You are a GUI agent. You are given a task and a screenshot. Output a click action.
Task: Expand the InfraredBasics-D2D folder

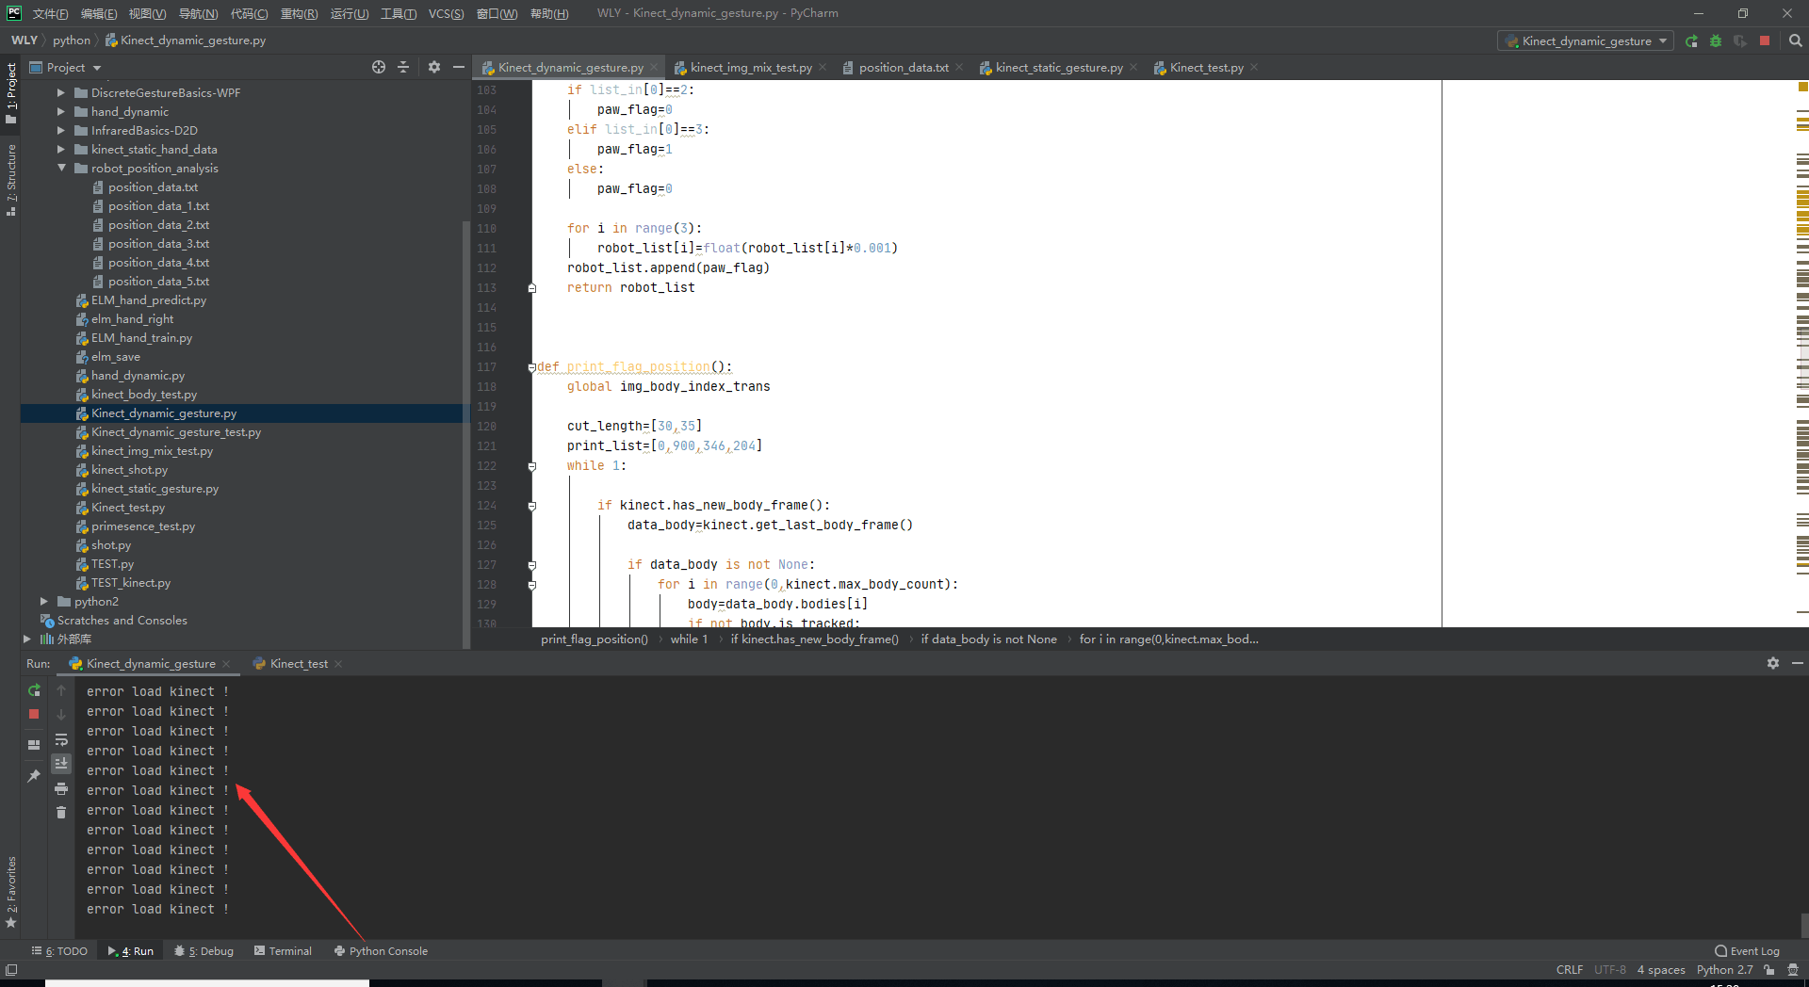tap(60, 130)
